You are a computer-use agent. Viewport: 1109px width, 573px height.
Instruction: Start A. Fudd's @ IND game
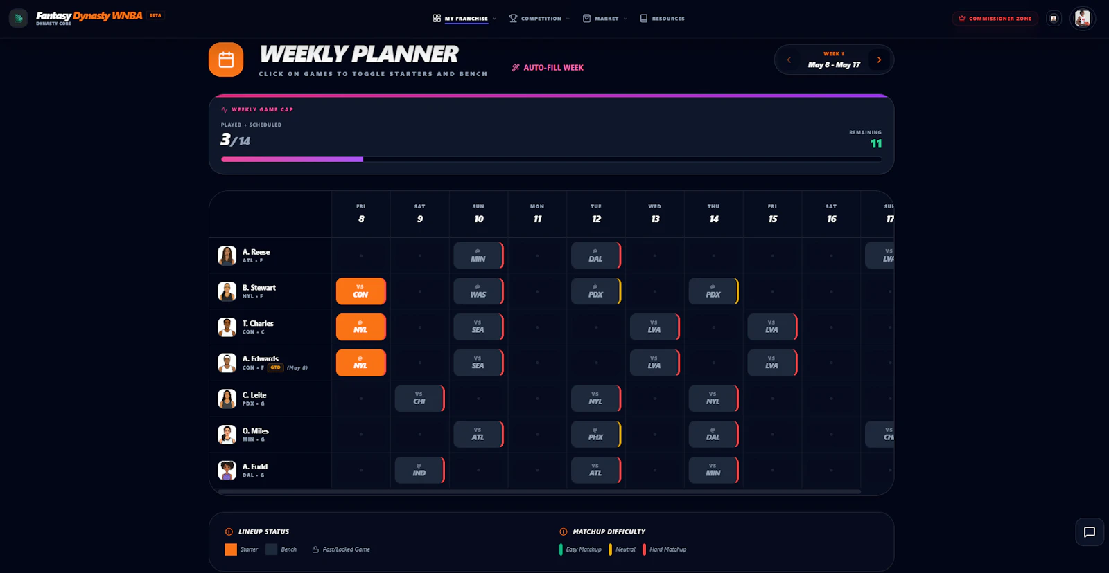pyautogui.click(x=419, y=470)
